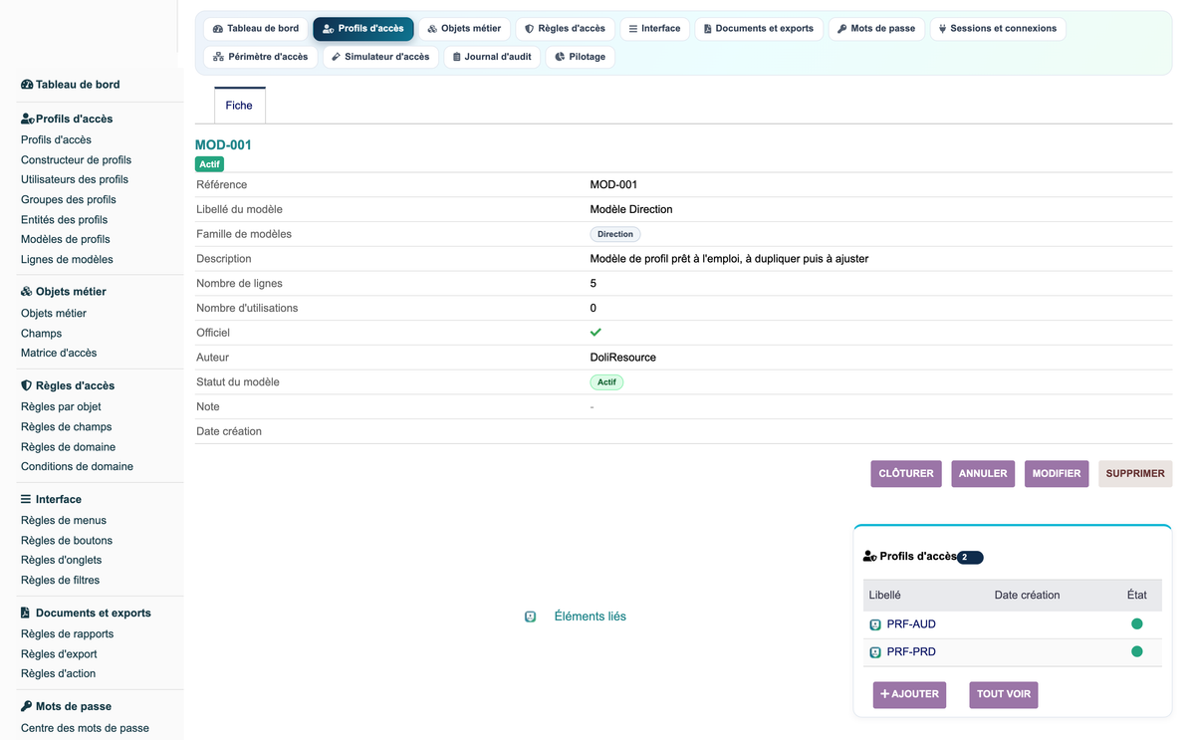Screen dimensions: 1195x740
Task: Open Règles d'export
Action: point(59,654)
